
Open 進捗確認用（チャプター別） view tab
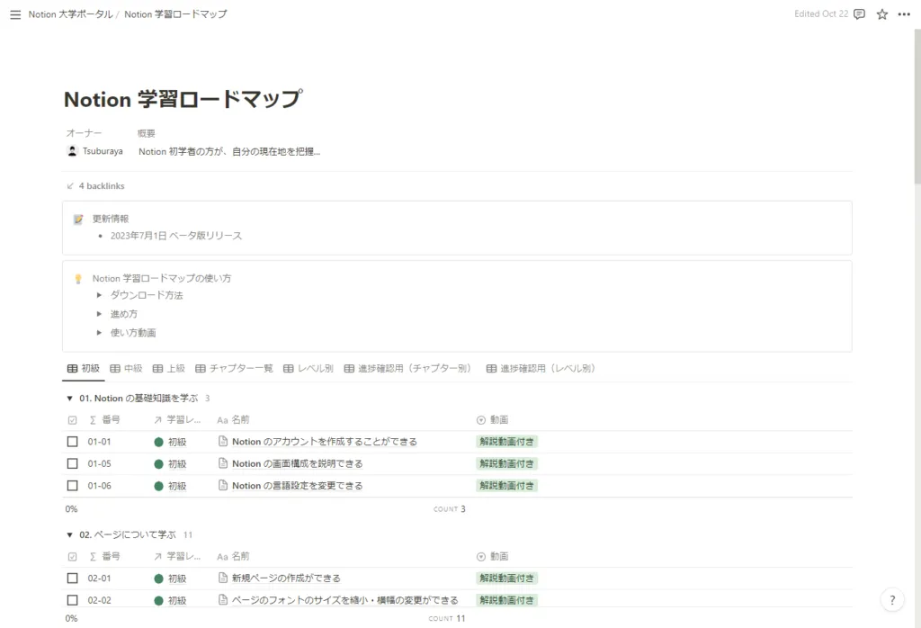point(407,368)
